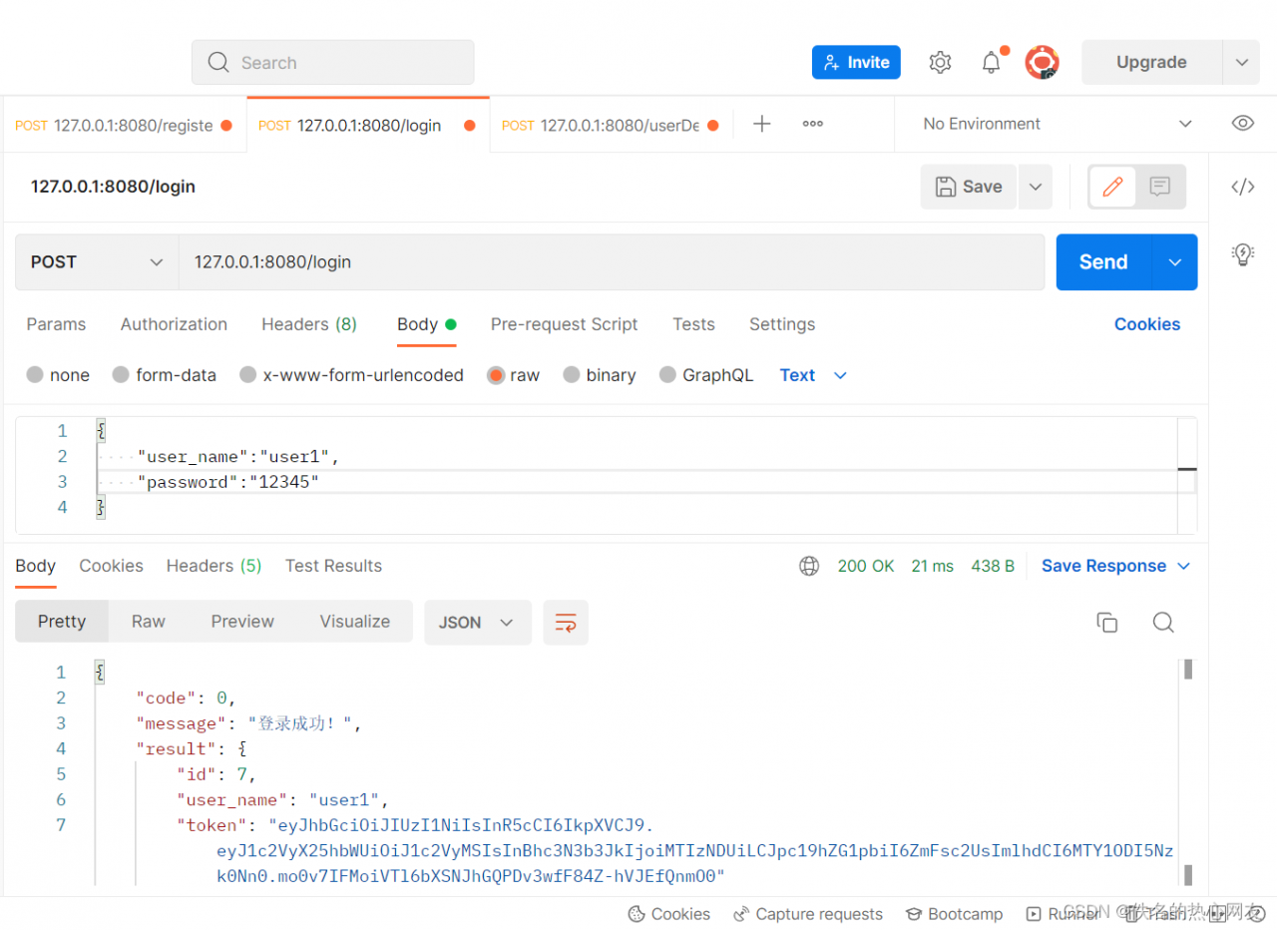Click the request URL input field
Viewport: 1277px width, 930px height.
(x=609, y=262)
